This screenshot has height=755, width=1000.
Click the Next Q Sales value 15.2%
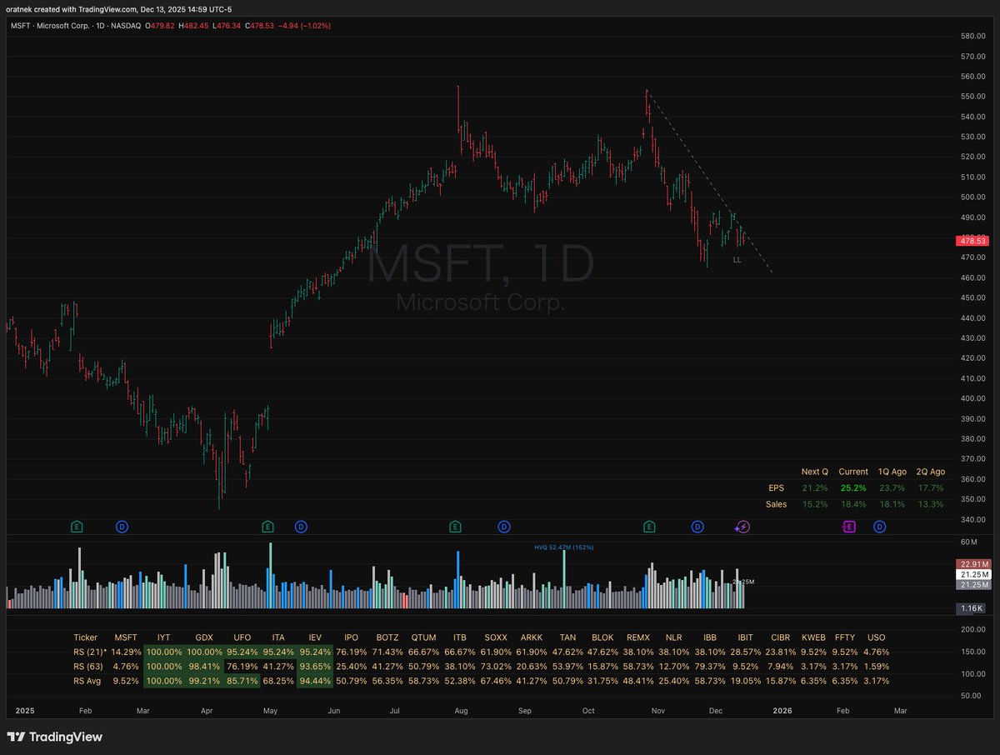pyautogui.click(x=815, y=504)
